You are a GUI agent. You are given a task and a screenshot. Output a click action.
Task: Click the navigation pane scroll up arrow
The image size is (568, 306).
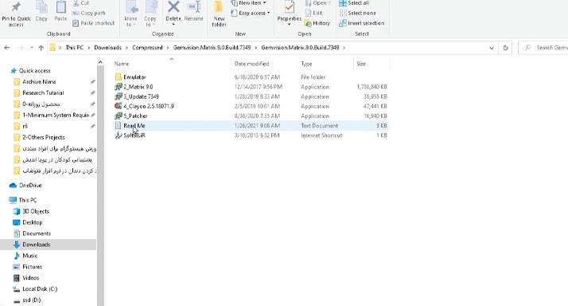click(x=100, y=62)
